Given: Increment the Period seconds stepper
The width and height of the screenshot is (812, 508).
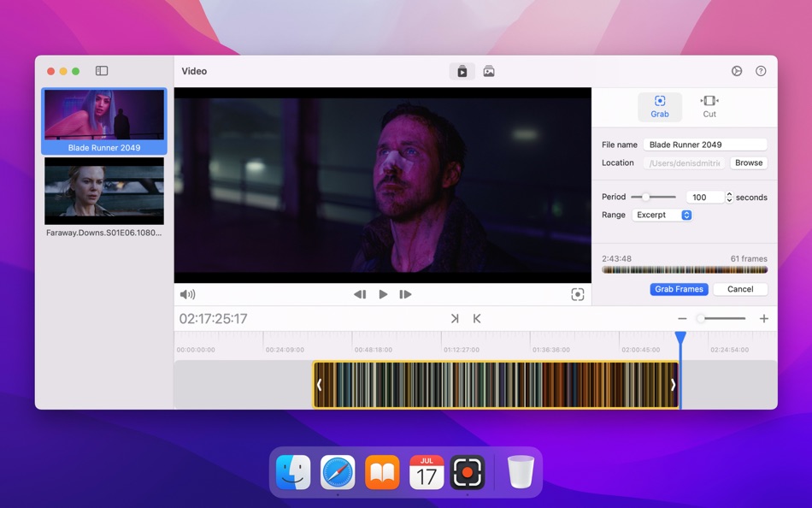Looking at the screenshot, I should coord(729,194).
